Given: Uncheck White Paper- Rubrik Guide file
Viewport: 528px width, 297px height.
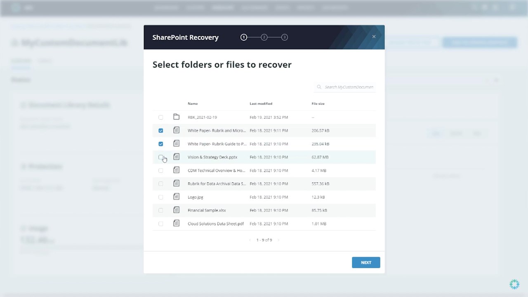Looking at the screenshot, I should pyautogui.click(x=161, y=144).
